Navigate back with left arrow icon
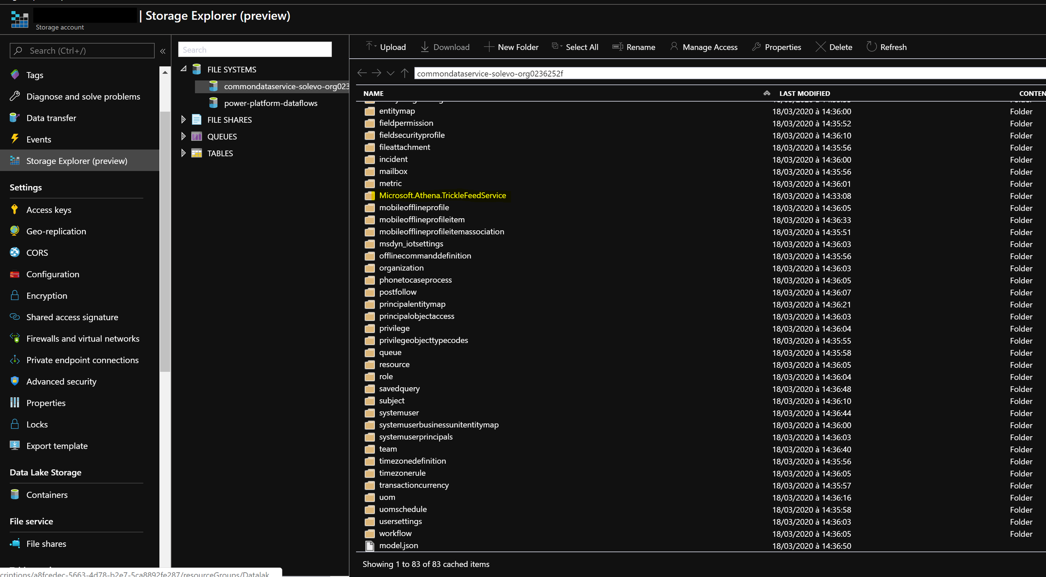The image size is (1046, 577). tap(362, 73)
